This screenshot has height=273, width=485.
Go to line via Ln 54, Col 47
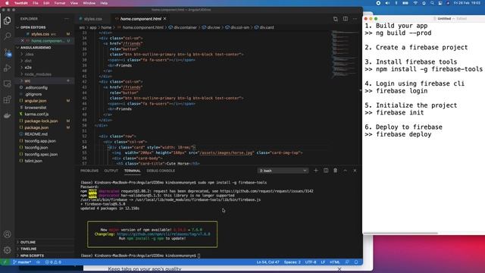(x=268, y=262)
